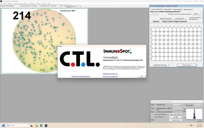Open the Parameters menu
This screenshot has height=128, width=204.
coord(32,4)
